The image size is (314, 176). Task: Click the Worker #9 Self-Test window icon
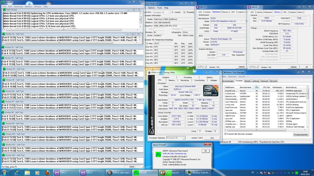3,123
